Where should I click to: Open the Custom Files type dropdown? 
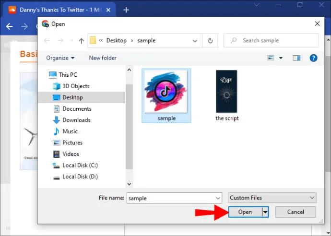[272, 198]
